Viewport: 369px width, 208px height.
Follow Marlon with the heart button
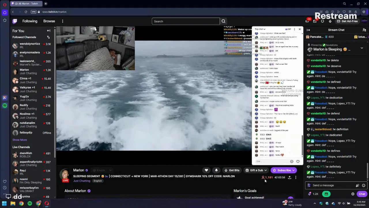pyautogui.click(x=206, y=170)
